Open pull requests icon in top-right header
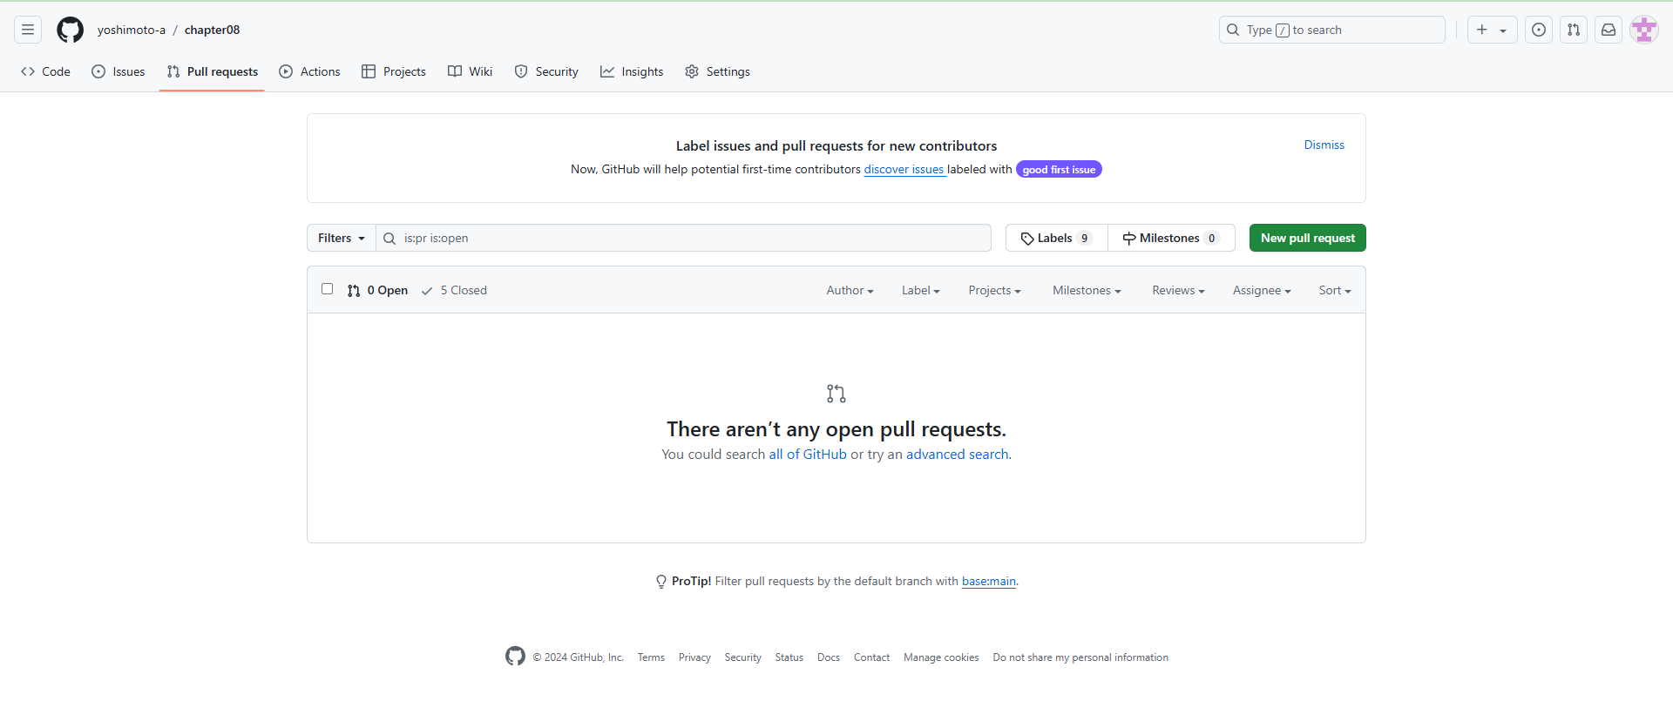This screenshot has height=701, width=1673. click(1573, 30)
